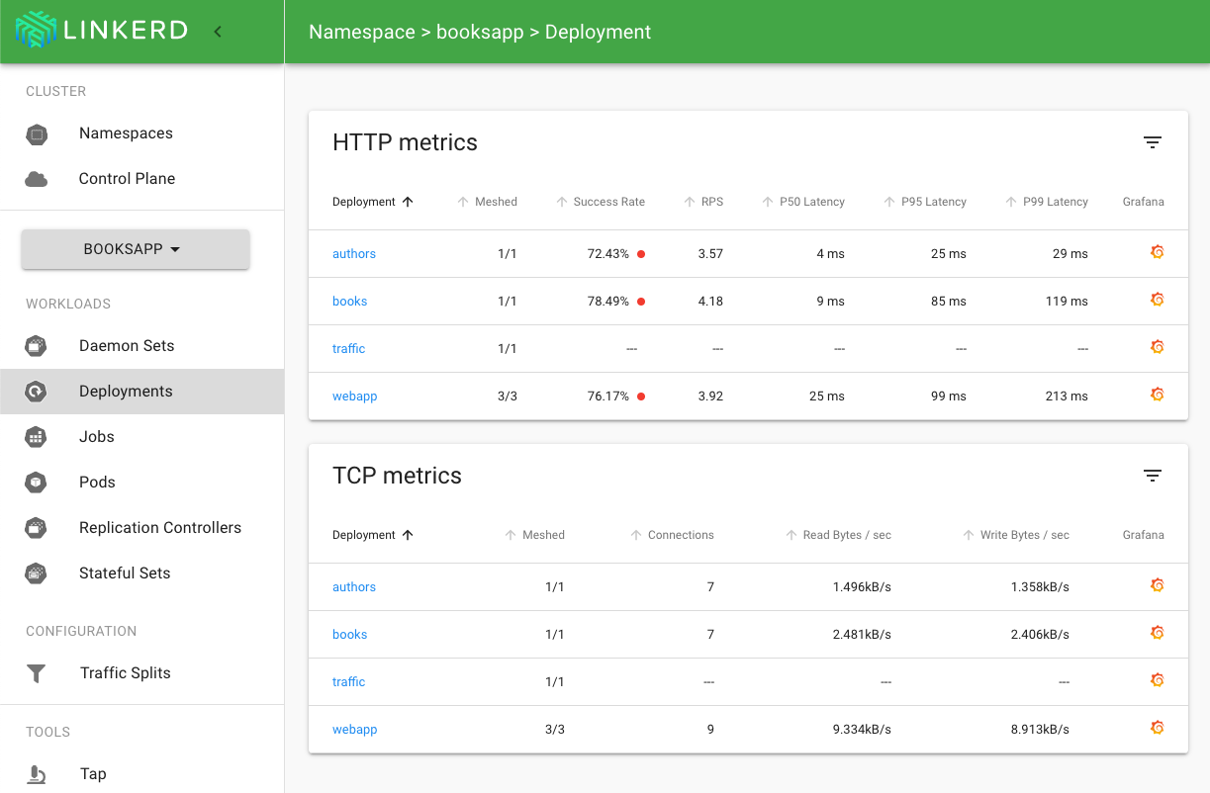1210x793 pixels.
Task: Sort HTTP metrics by P99 Latency
Action: click(x=1053, y=202)
